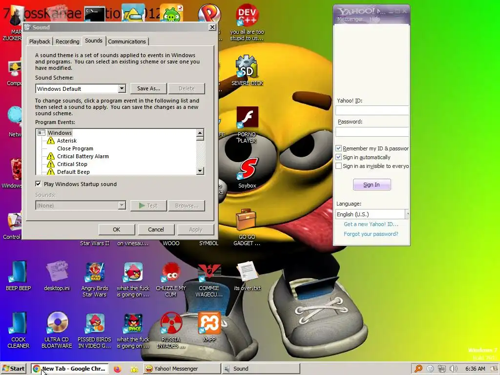Open the Sound Scheme dropdown
Image resolution: width=500 pixels, height=375 pixels.
[122, 89]
